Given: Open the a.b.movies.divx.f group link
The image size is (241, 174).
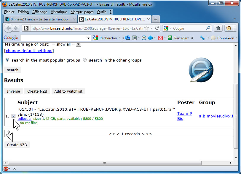Looking at the screenshot, I should point(216,116).
